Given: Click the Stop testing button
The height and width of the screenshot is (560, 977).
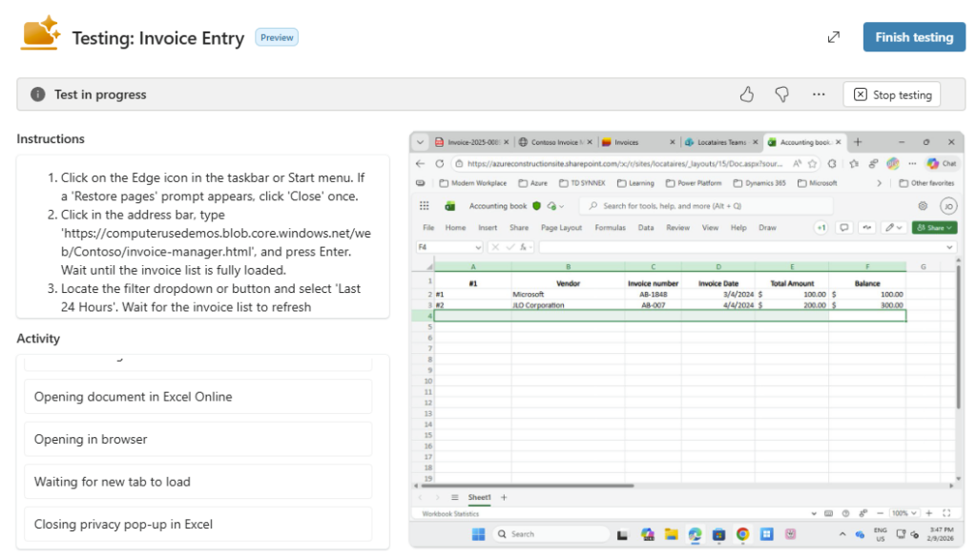Looking at the screenshot, I should tap(891, 94).
